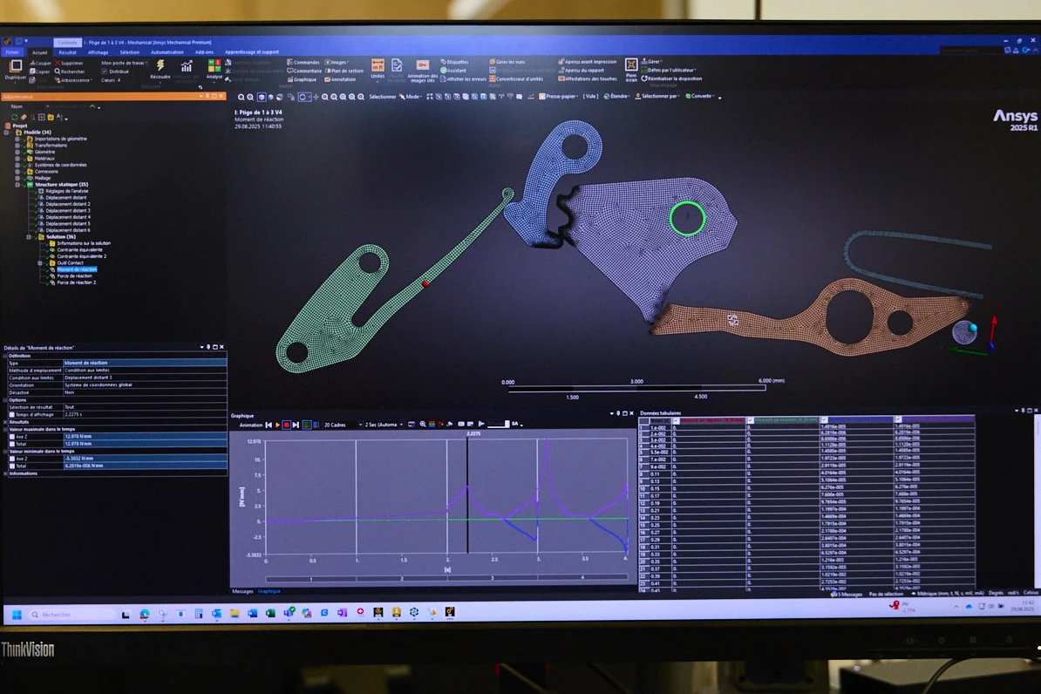Image resolution: width=1041 pixels, height=694 pixels.
Task: Open Animation des images clés icon
Action: [422, 65]
